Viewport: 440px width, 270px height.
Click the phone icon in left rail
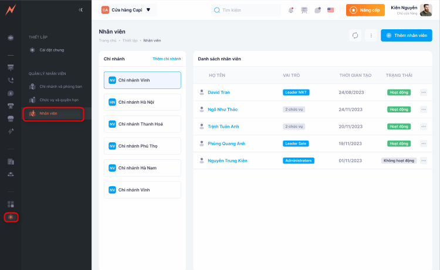[11, 80]
